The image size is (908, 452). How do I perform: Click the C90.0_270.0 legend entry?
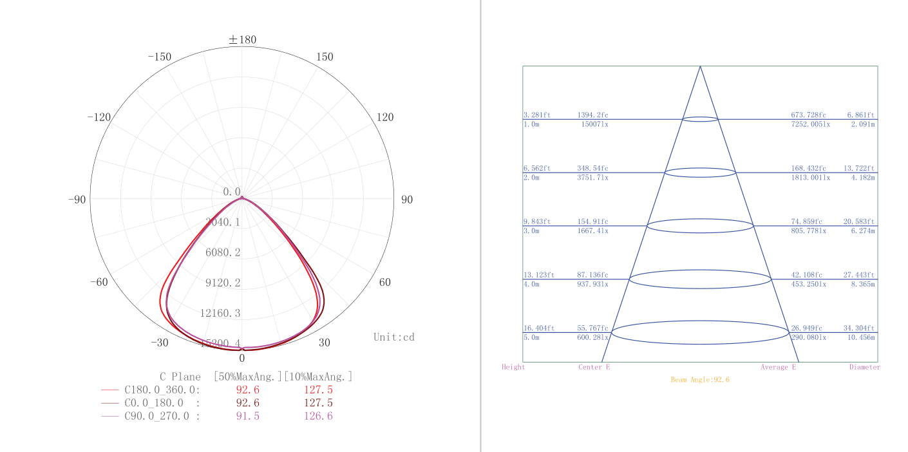(x=162, y=416)
